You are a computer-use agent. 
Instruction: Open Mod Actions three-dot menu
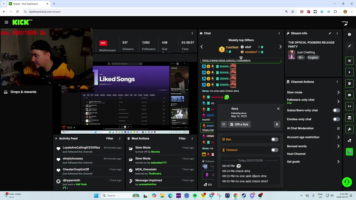click(x=192, y=138)
